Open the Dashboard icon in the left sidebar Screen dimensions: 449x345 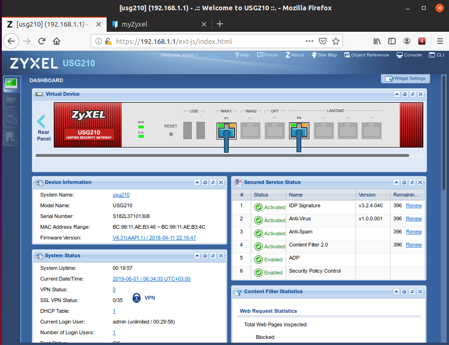pos(11,84)
